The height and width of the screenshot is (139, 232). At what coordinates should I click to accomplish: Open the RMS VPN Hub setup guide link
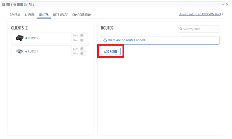click(199, 14)
